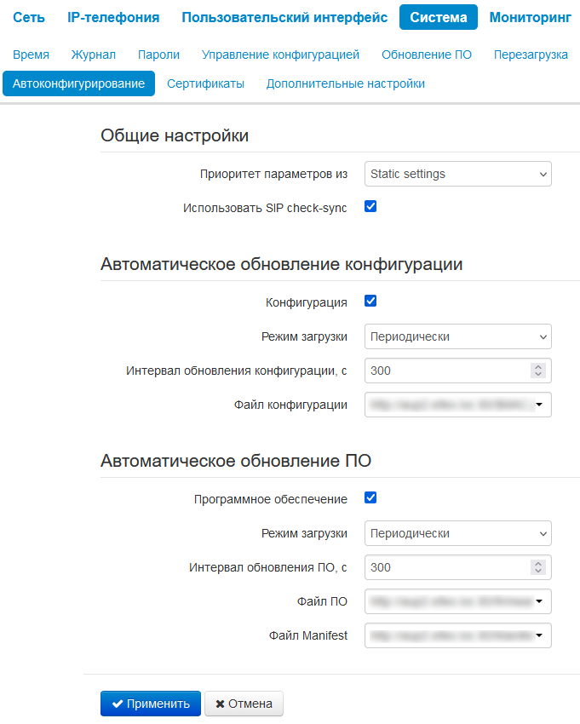Open the Перезагрузка sub-tab

point(531,55)
